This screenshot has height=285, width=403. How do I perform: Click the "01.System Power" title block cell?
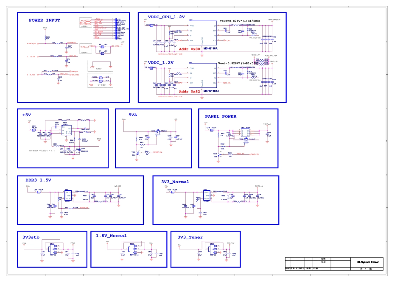coord(367,262)
